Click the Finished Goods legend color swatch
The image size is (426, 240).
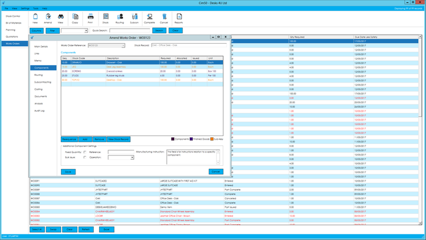191,139
